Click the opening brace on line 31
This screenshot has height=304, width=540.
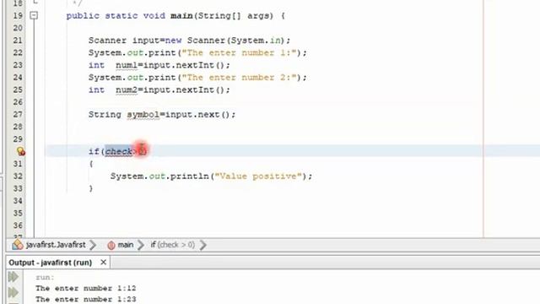(x=91, y=164)
